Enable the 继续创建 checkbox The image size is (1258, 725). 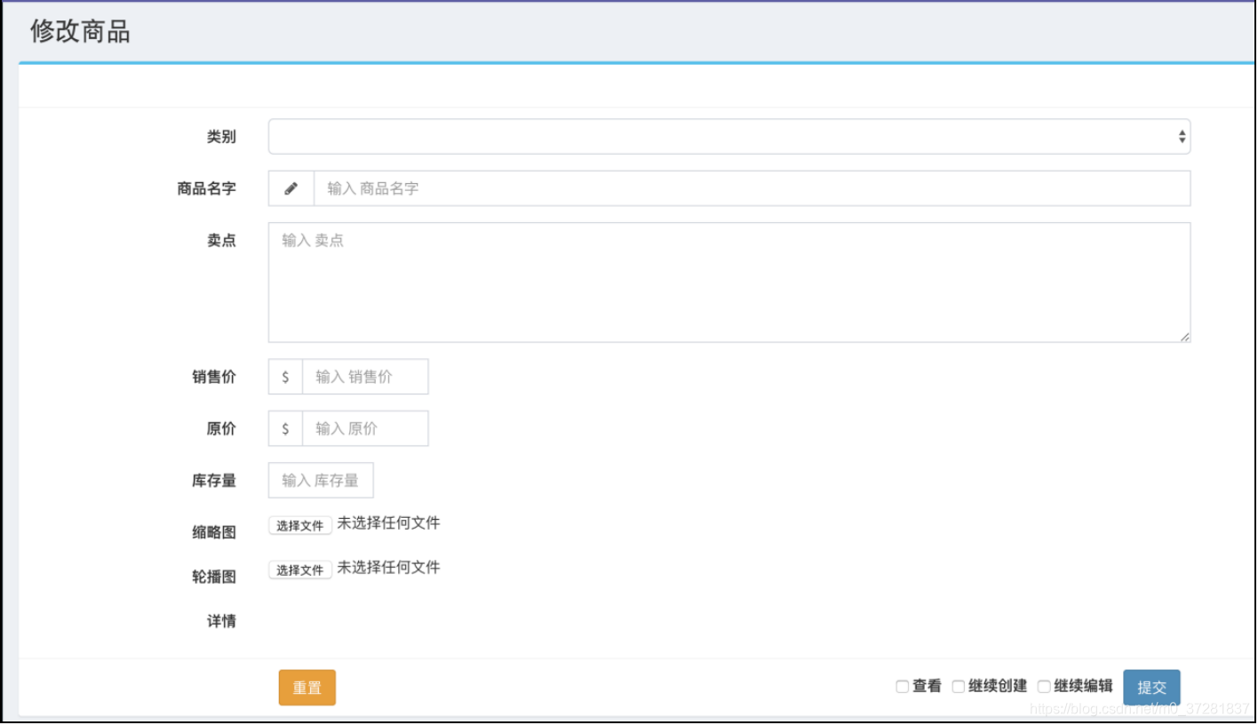tap(958, 687)
